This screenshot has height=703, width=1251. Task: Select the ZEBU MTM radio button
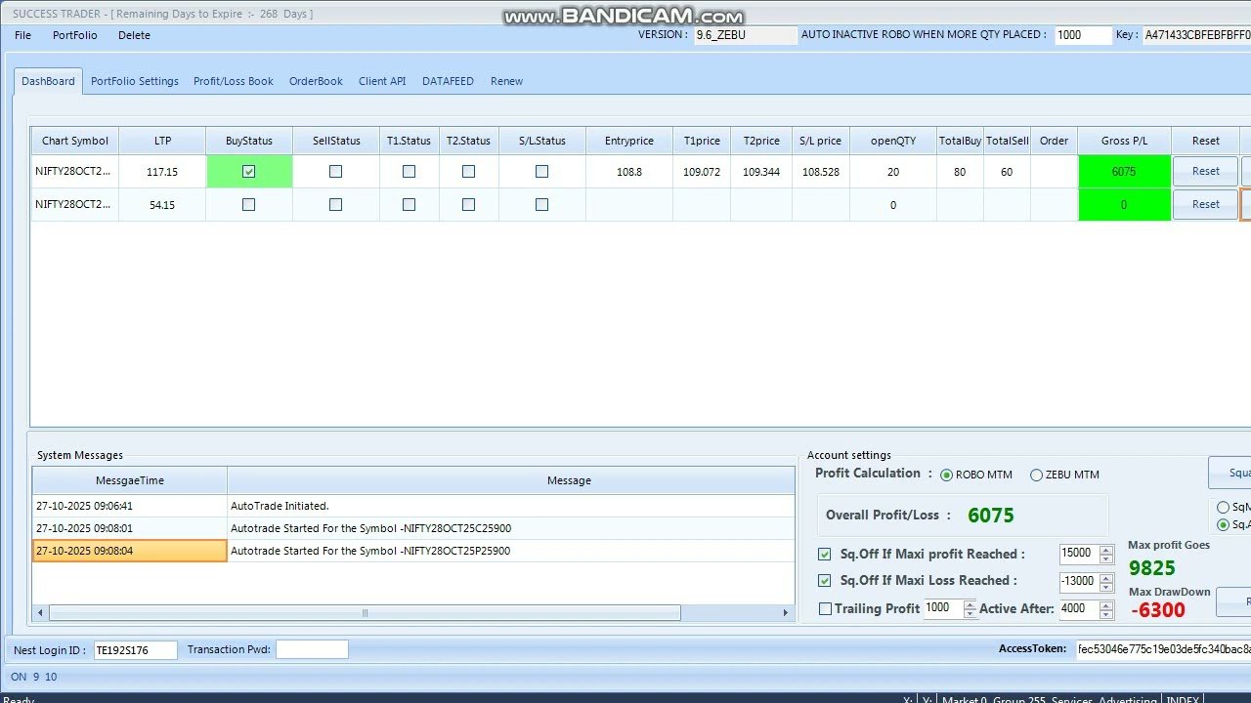[x=1036, y=476]
